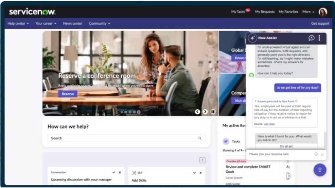335x188 pixels.
Task: Expand the Community menu
Action: coord(99,23)
